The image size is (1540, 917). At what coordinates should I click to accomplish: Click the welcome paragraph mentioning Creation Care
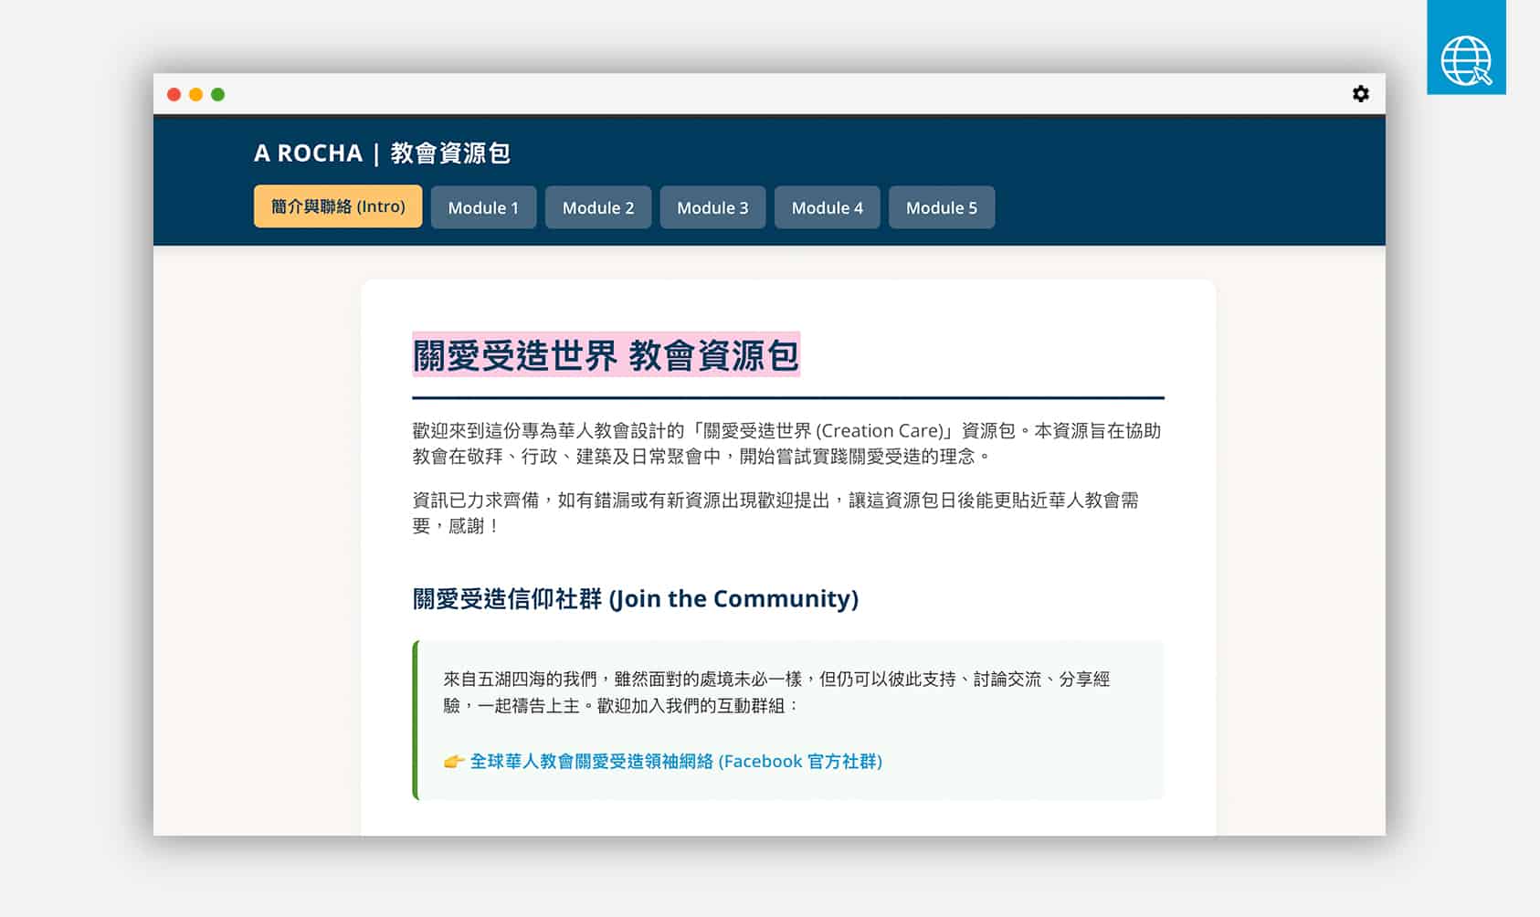pyautogui.click(x=786, y=443)
